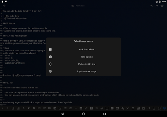
Task: Apply bold formatting
Action: pyautogui.click(x=23, y=108)
